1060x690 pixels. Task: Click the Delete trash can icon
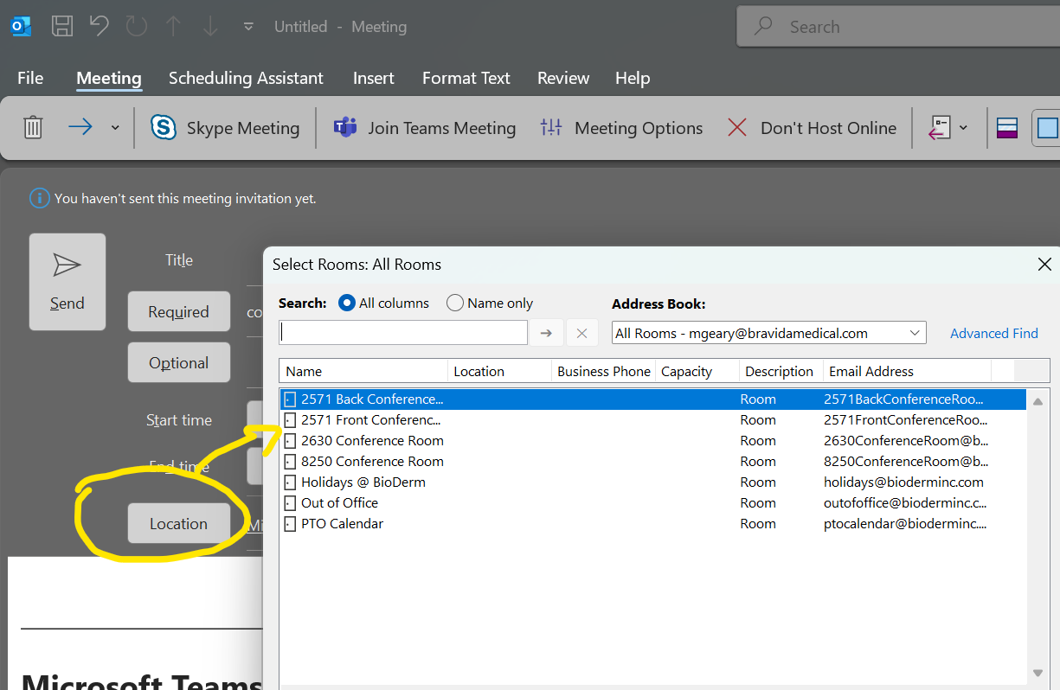point(33,128)
